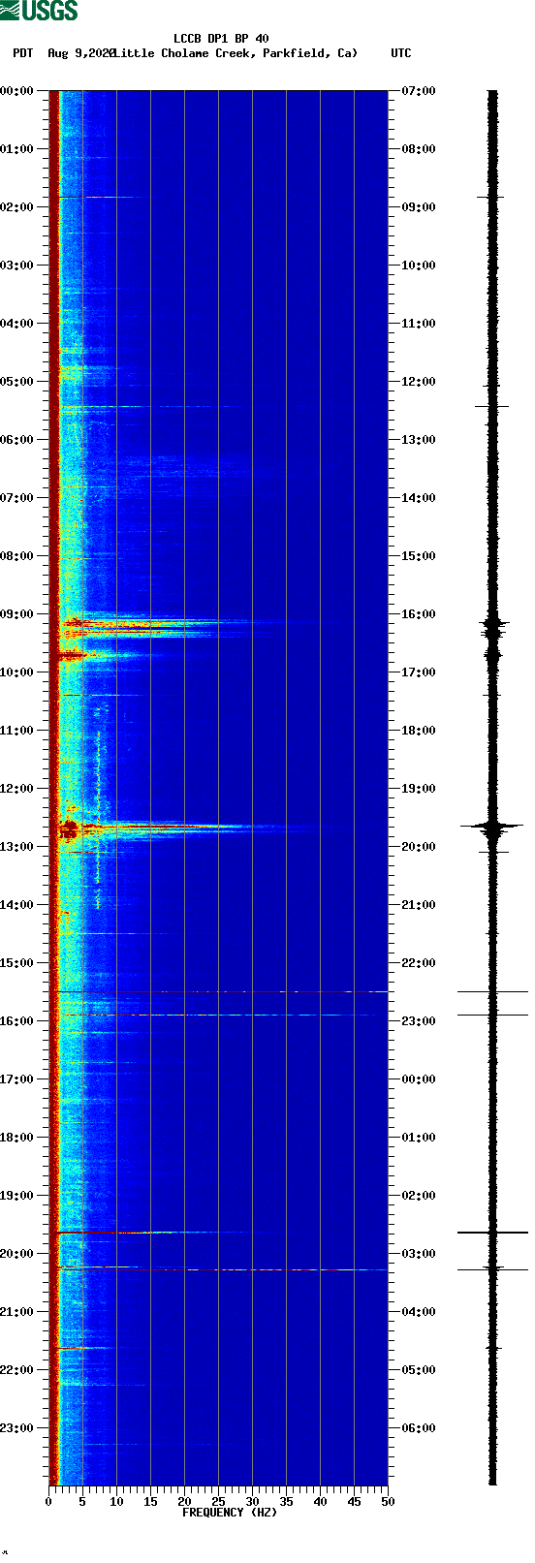Click the PDT '13:00' time label
Image resolution: width=535 pixels, height=1563 pixels.
[x=17, y=847]
